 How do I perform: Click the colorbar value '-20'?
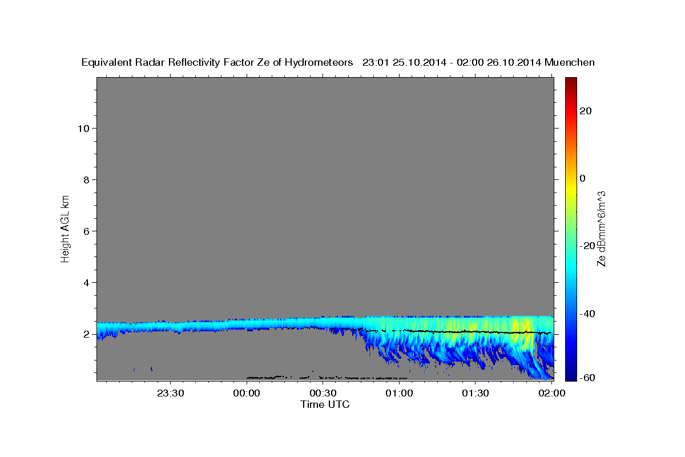(x=588, y=246)
